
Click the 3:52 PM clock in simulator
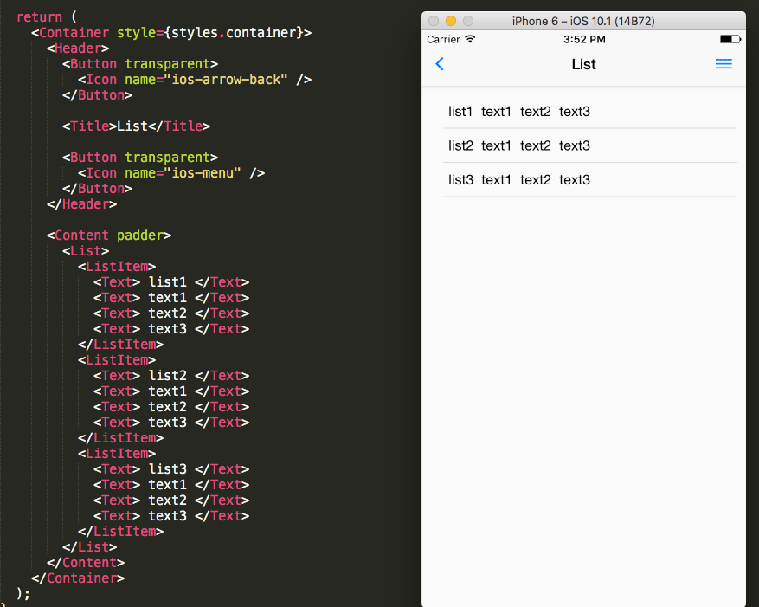coord(584,39)
